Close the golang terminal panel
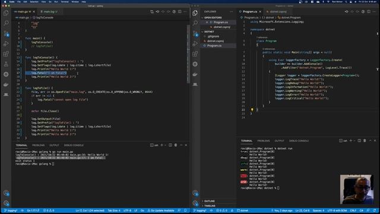 [186, 145]
